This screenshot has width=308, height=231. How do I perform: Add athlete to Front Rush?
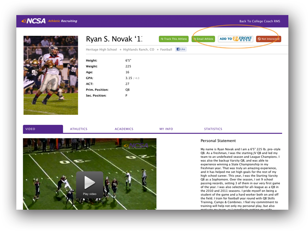[x=236, y=39]
